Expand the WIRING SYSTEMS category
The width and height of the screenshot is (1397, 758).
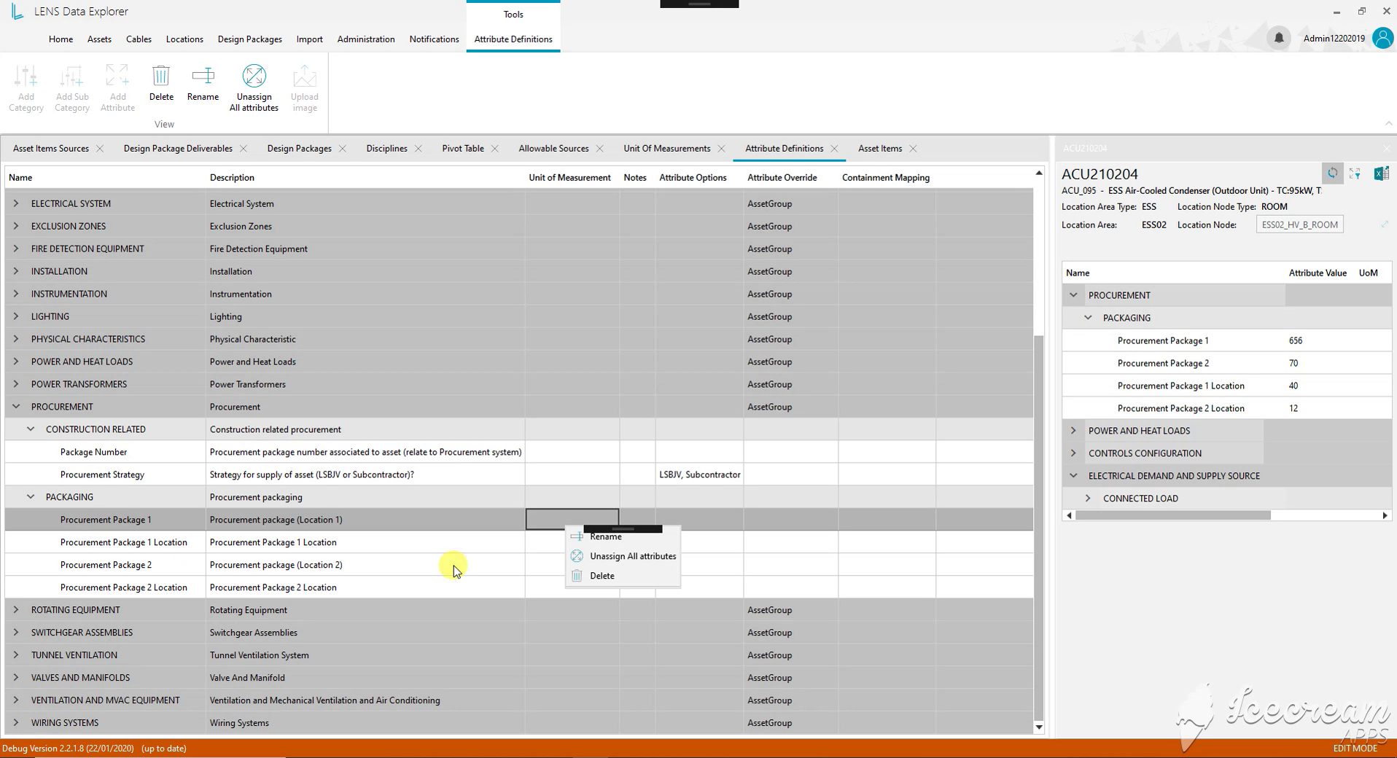16,723
